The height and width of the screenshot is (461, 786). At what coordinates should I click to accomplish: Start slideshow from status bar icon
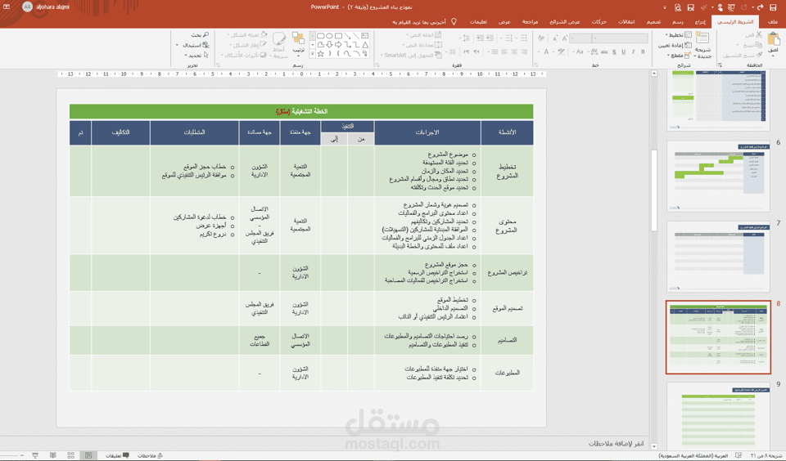point(35,455)
